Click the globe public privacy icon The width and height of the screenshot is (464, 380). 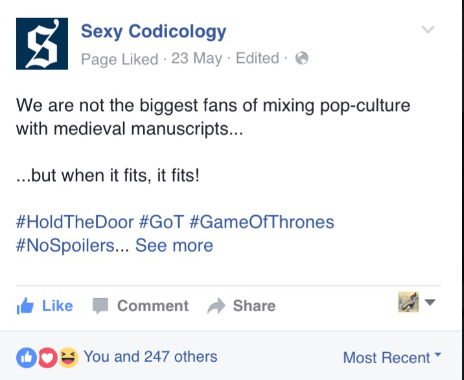pos(301,58)
